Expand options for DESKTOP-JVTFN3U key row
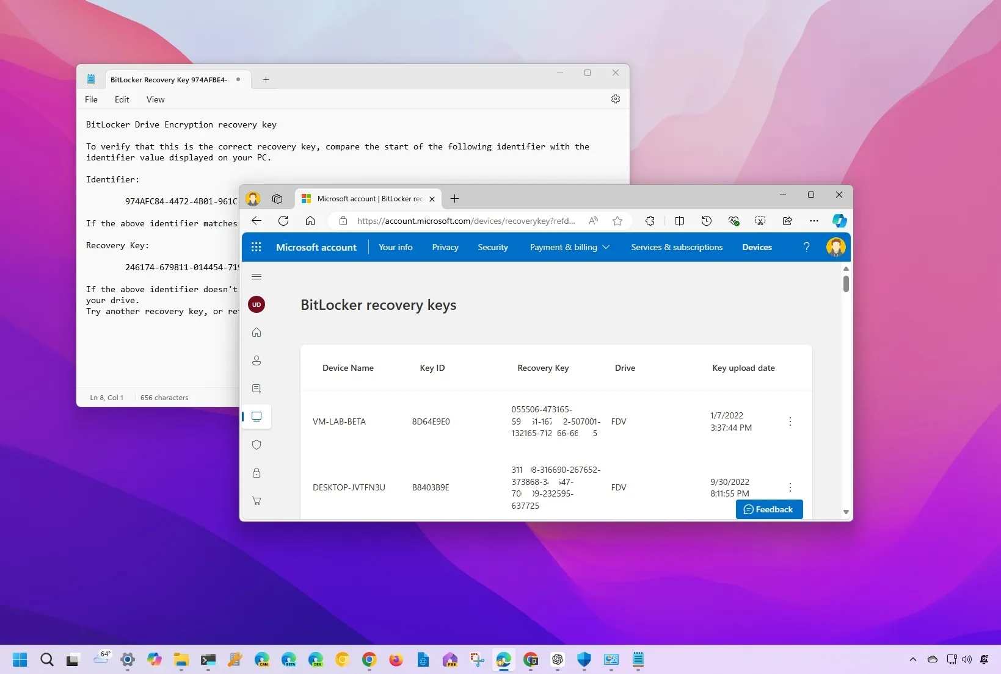 [x=790, y=487]
